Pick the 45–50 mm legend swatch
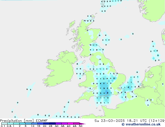This screenshot has height=127, width=165. [77, 124]
